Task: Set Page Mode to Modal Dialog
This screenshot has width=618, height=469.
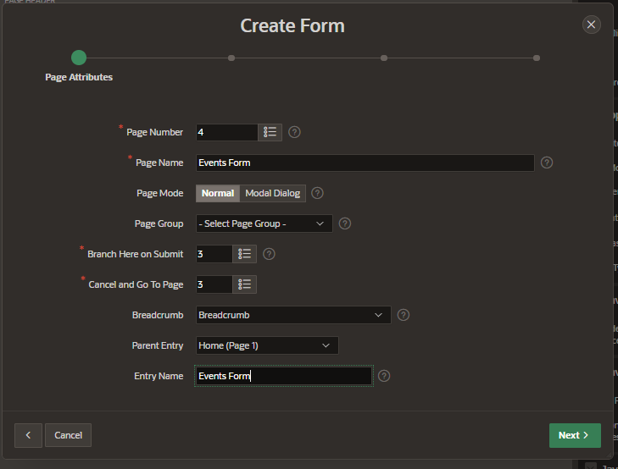Action: point(273,193)
